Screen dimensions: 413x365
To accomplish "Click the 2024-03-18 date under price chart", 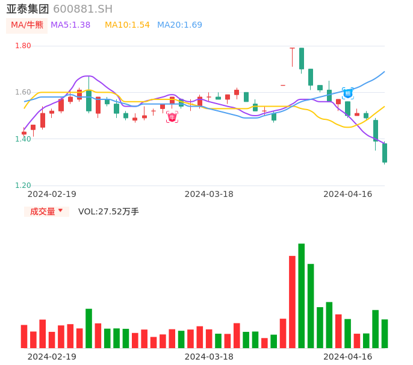I will [x=209, y=194].
